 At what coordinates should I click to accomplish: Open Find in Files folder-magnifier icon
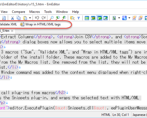tap(72, 18)
